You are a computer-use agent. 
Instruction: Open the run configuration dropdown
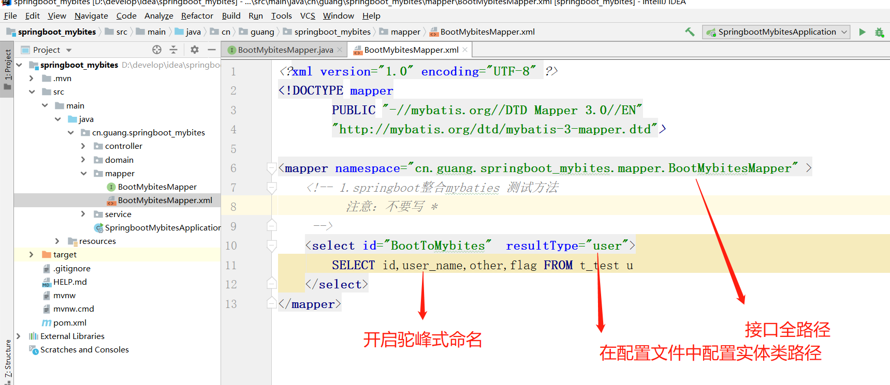tap(776, 32)
